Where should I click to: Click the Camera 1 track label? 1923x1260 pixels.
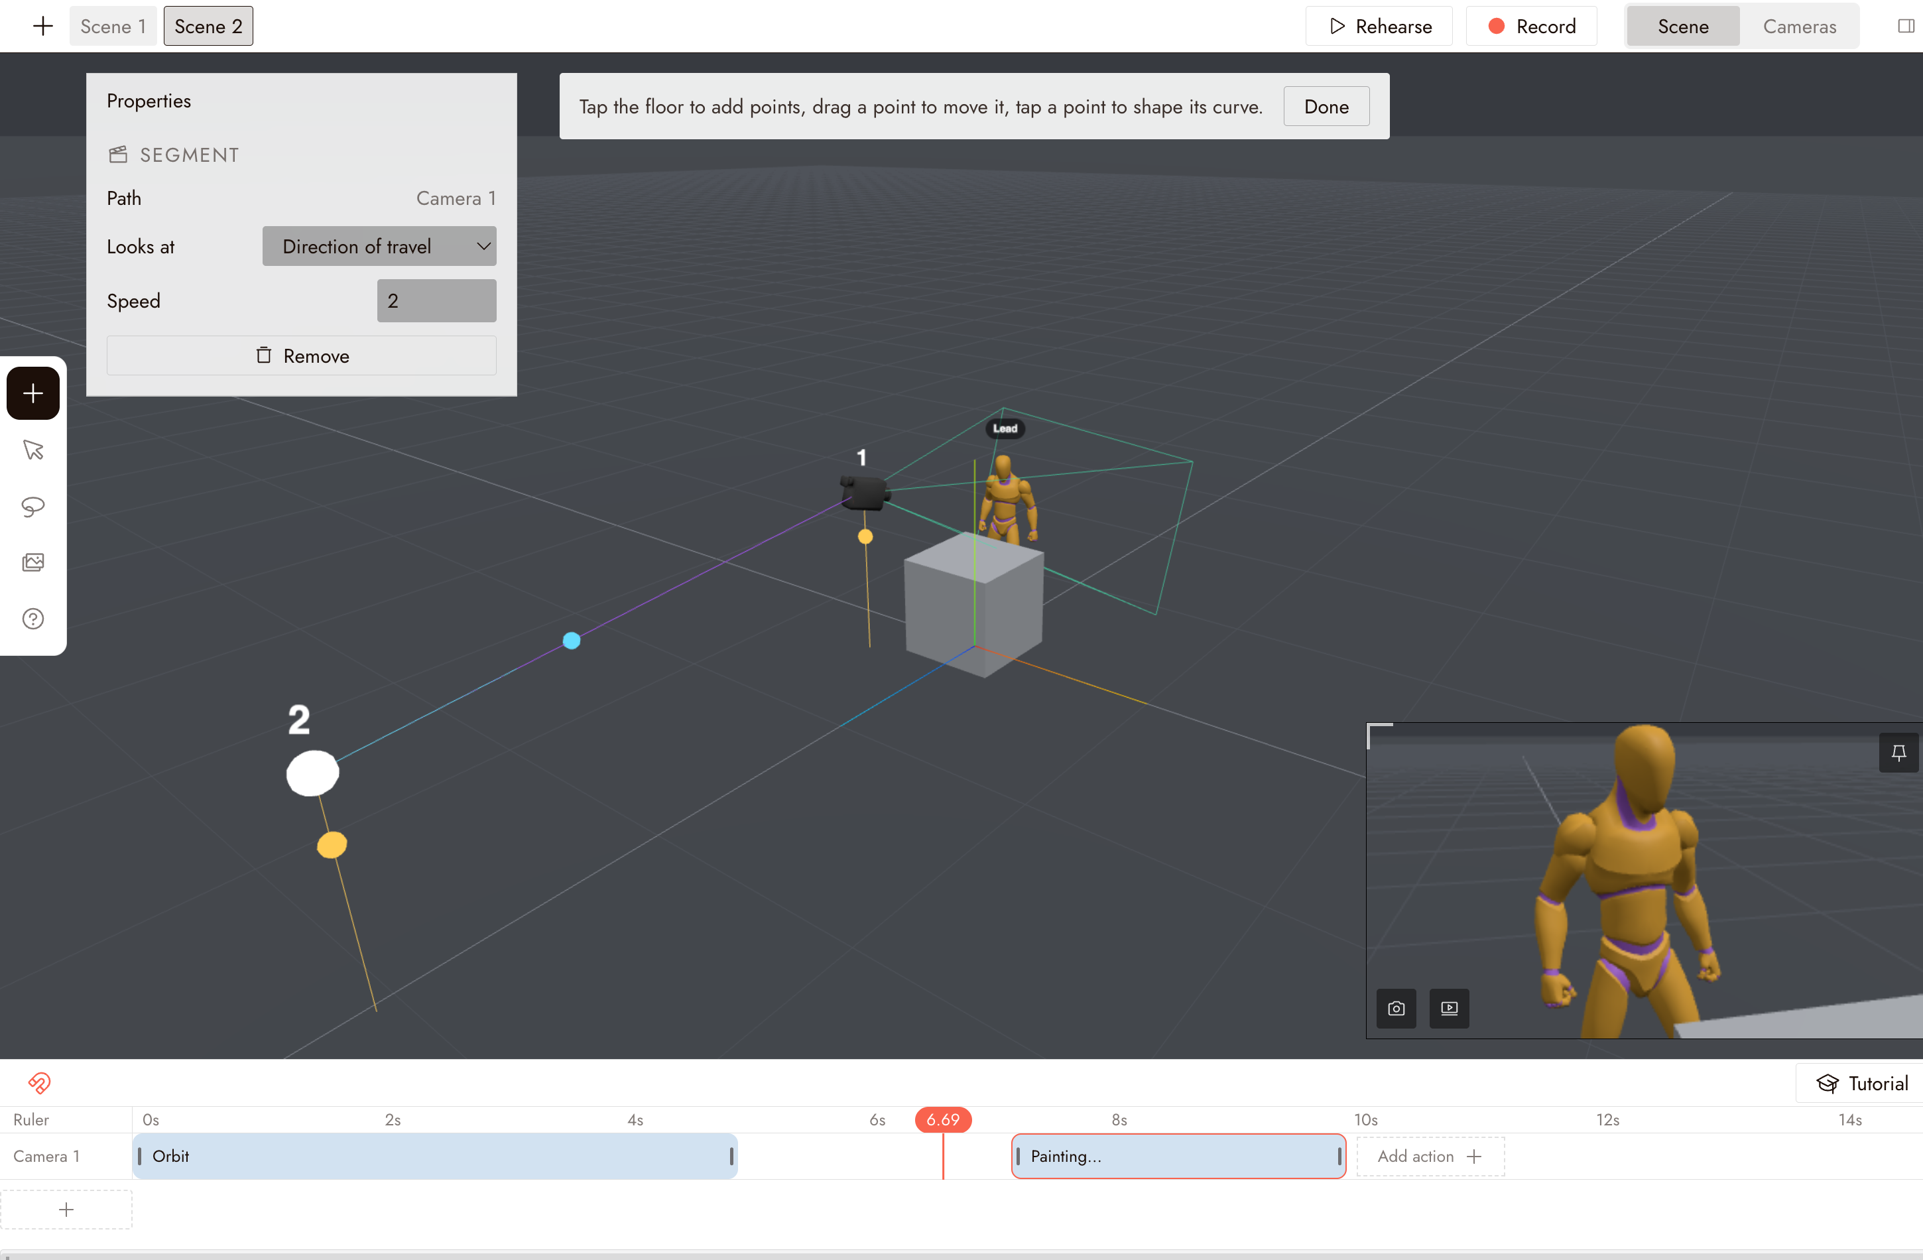pos(46,1156)
